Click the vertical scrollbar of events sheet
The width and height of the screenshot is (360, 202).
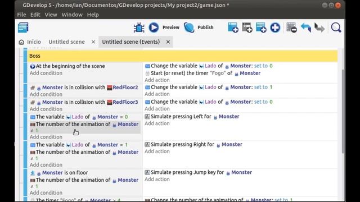click(x=343, y=111)
